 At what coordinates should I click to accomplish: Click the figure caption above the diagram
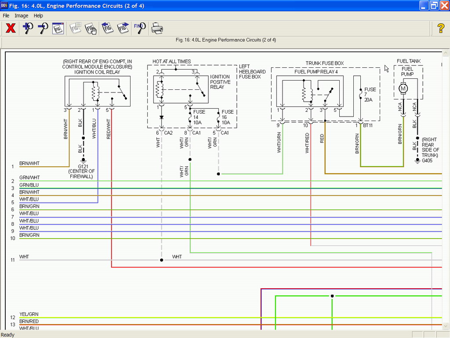(226, 40)
